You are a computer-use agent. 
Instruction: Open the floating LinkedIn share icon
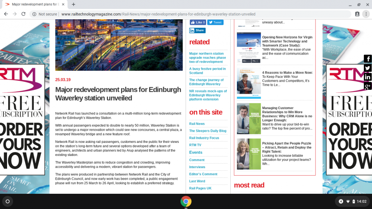[x=368, y=77]
